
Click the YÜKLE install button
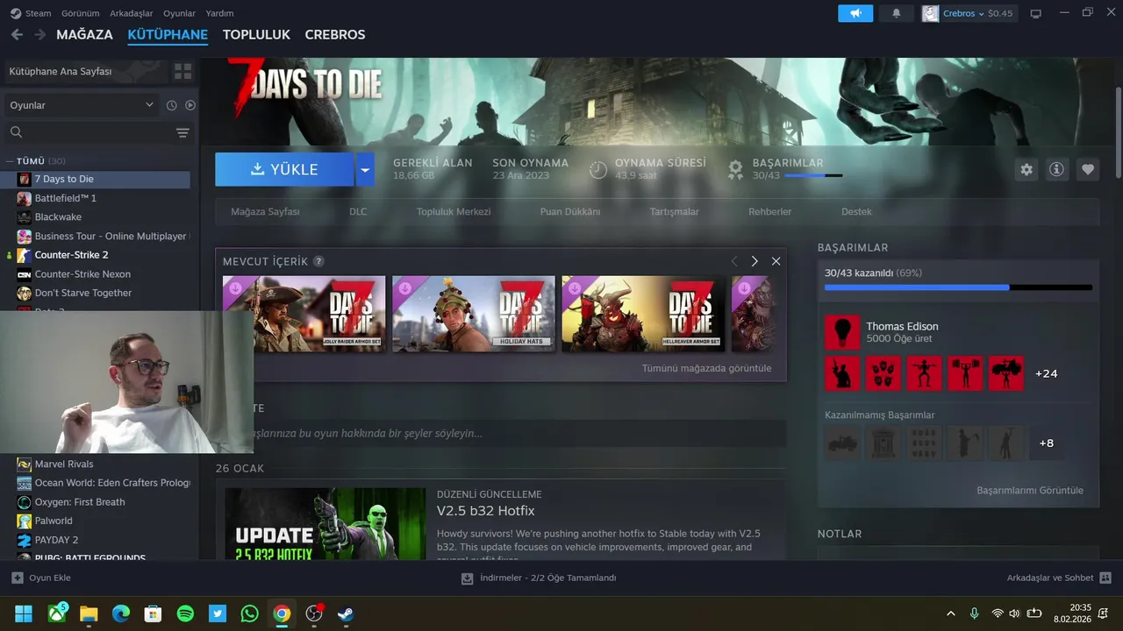(x=284, y=169)
